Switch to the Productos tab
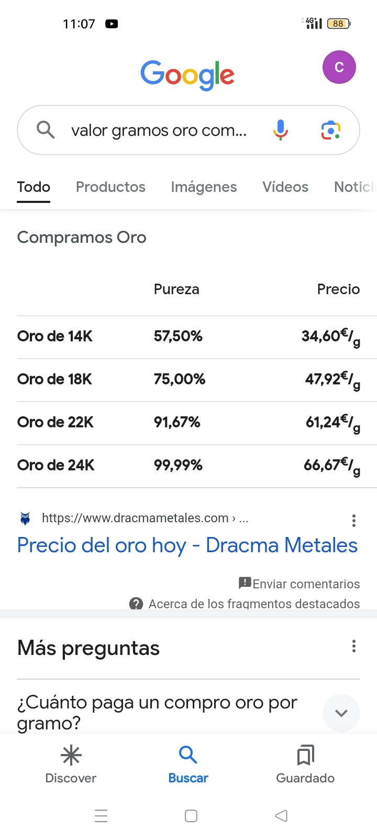Screen dimensions: 377x839 click(x=110, y=187)
